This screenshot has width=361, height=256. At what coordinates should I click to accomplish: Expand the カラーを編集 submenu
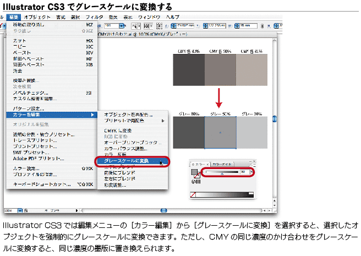tap(52, 115)
